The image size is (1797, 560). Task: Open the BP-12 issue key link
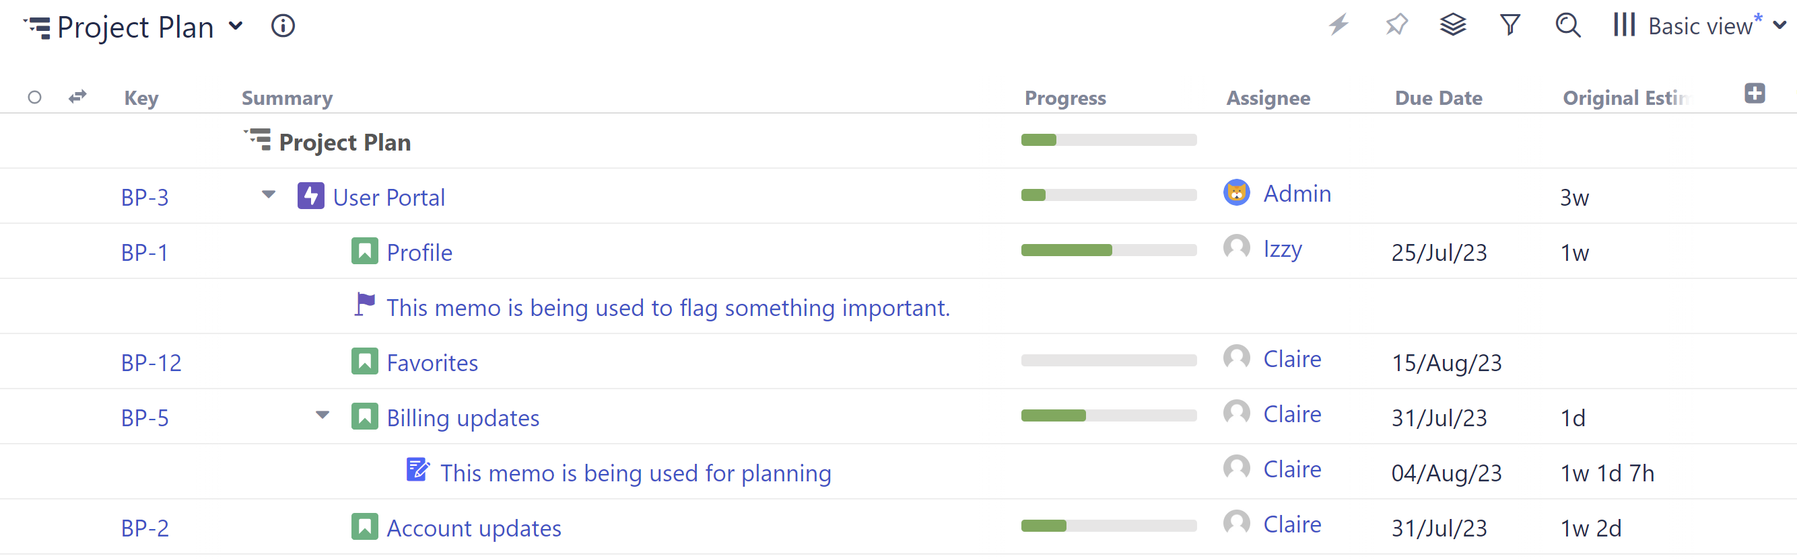pos(151,363)
